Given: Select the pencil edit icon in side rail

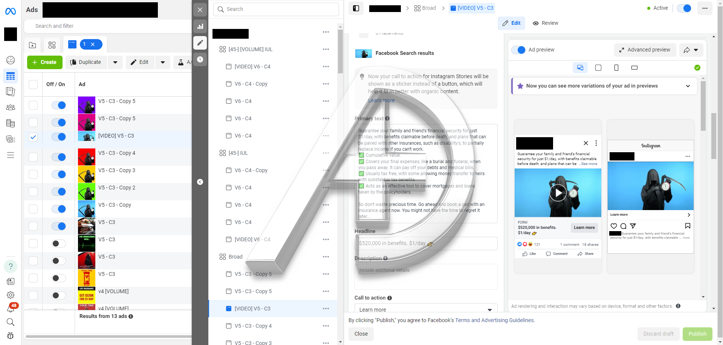Looking at the screenshot, I should (200, 43).
